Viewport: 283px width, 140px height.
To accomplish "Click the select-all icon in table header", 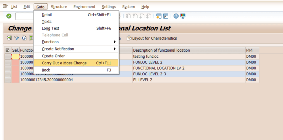I will (x=7, y=50).
